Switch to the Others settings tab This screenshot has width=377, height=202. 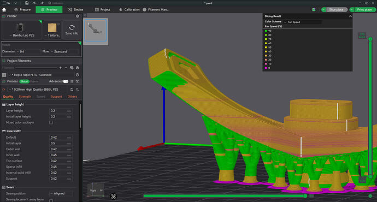point(72,97)
